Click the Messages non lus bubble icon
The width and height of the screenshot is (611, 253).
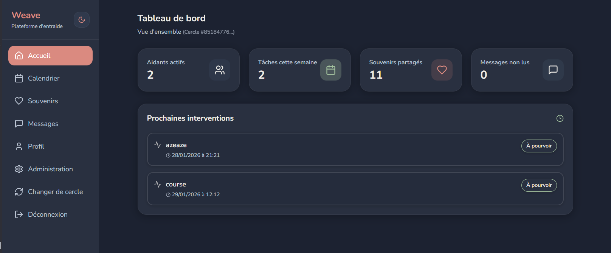553,70
